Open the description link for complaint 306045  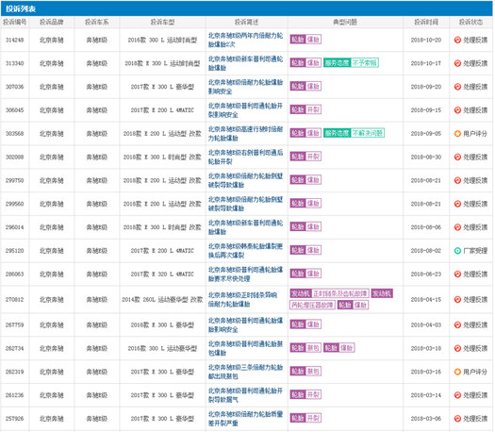pos(245,110)
